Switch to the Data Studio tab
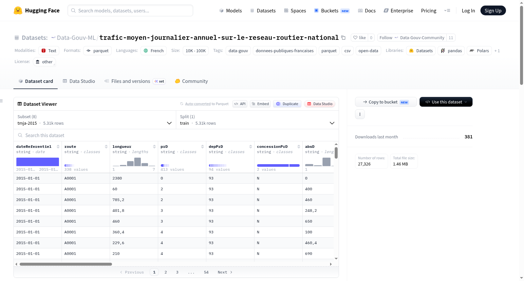 [79, 81]
